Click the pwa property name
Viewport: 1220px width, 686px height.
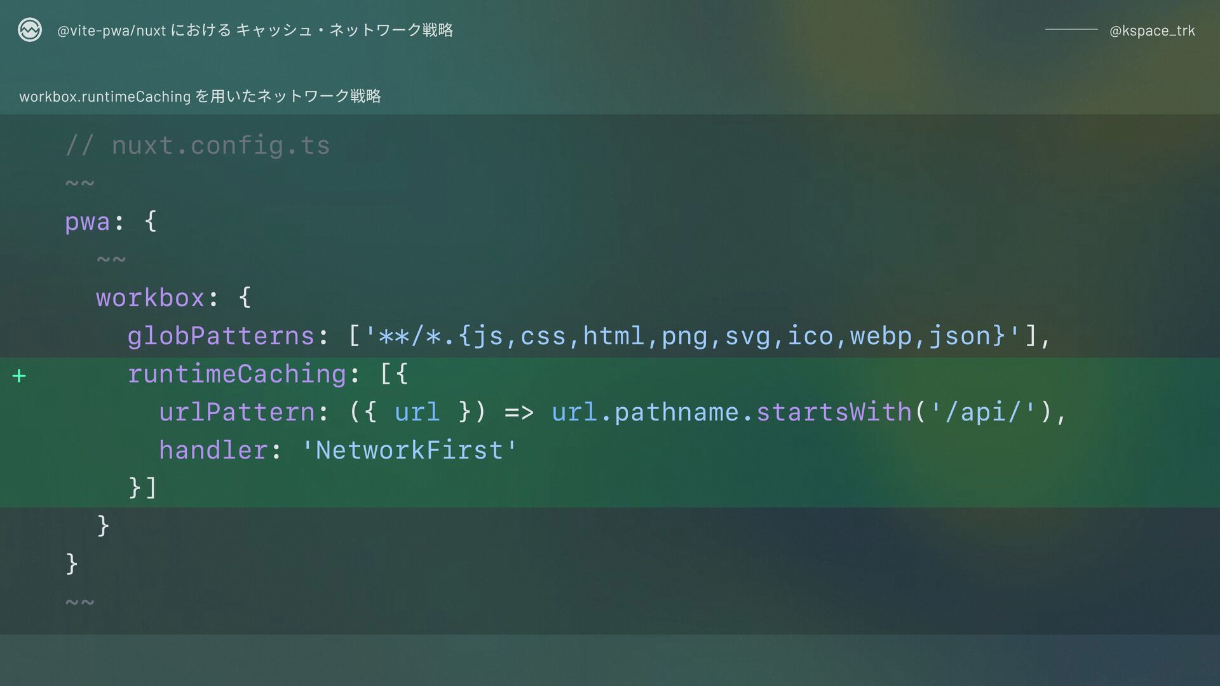(88, 222)
